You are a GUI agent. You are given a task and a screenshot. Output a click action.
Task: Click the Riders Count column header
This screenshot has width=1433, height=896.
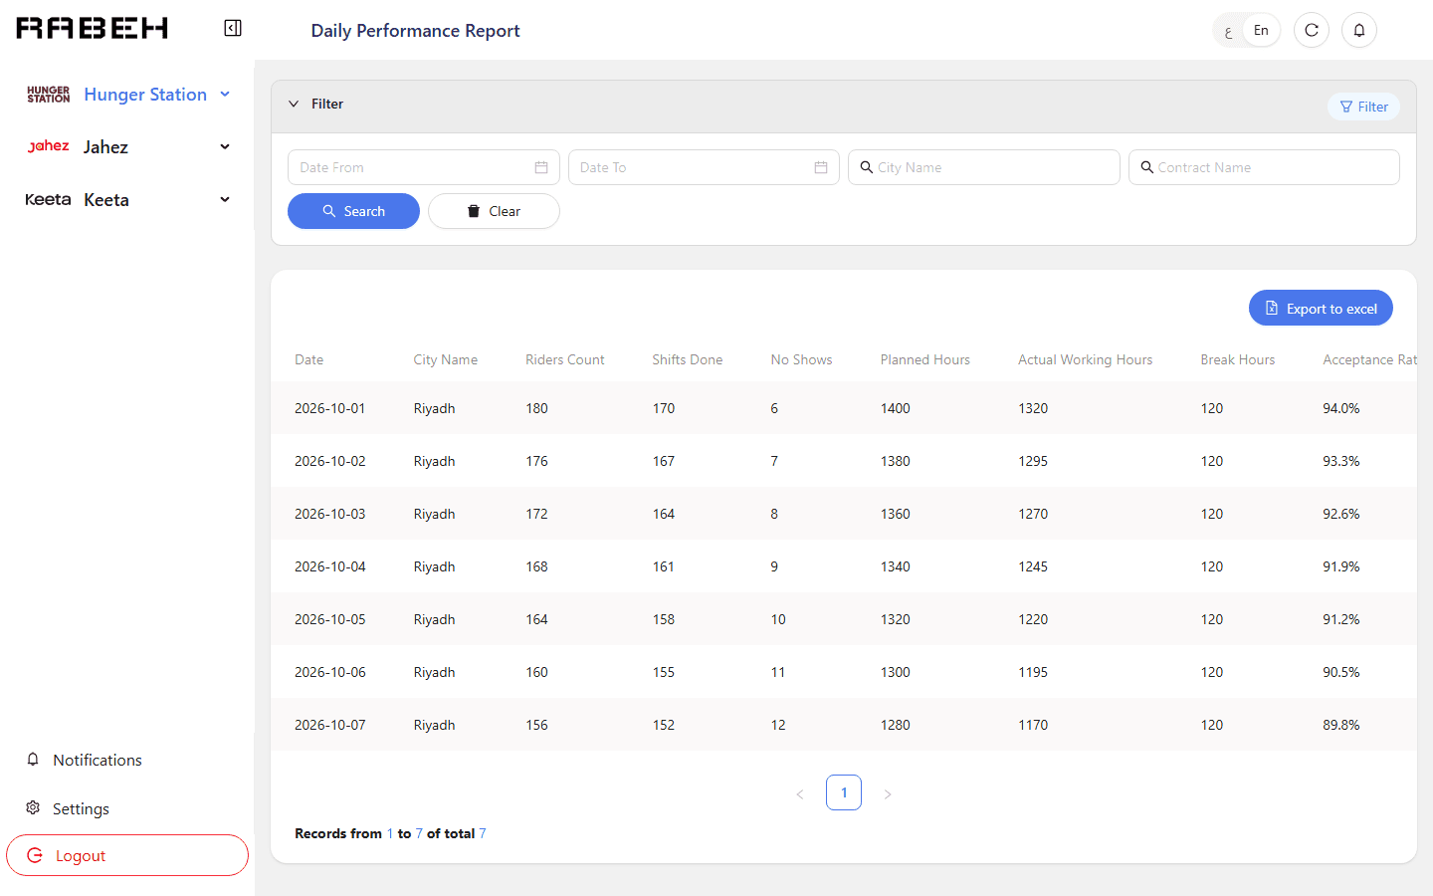pyautogui.click(x=565, y=359)
